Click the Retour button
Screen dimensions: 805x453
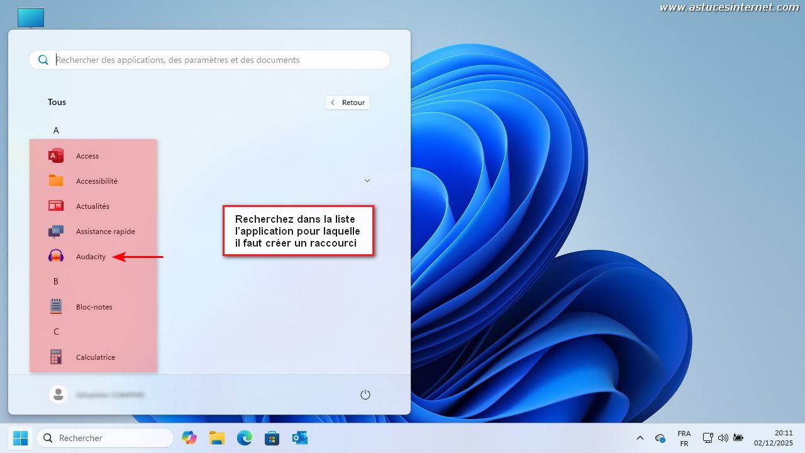pos(348,103)
